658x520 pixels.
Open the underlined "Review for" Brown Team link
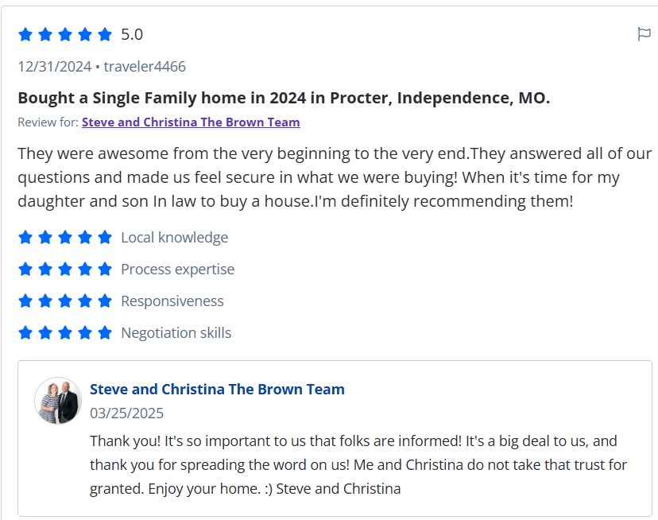pyautogui.click(x=191, y=122)
